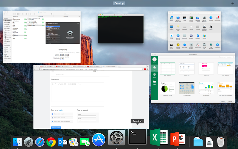This screenshot has height=149, width=238.
Task: Open the App Store Dock icon
Action: point(99,139)
